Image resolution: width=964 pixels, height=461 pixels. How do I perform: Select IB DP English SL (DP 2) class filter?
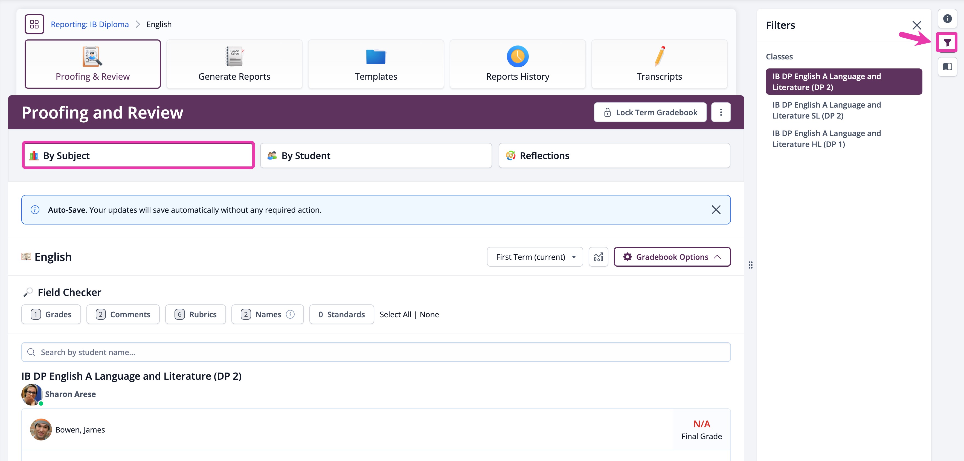(x=826, y=110)
